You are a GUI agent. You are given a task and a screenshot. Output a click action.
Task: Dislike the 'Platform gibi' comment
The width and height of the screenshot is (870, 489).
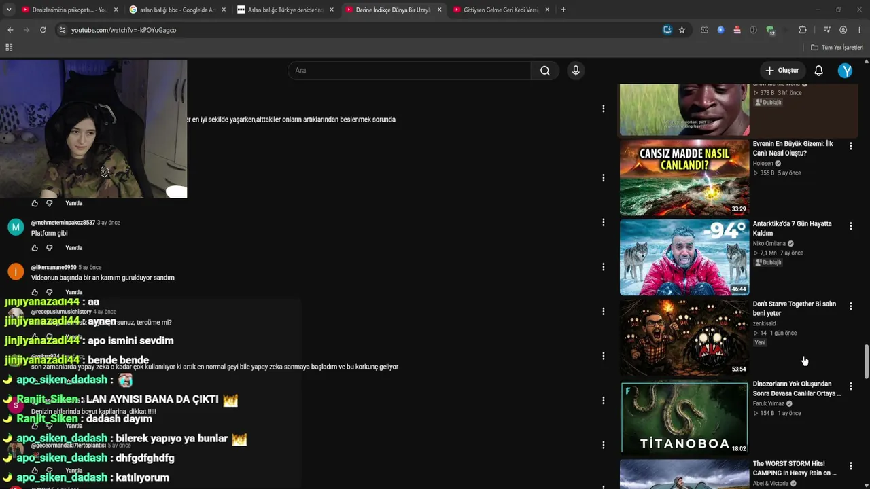(49, 248)
